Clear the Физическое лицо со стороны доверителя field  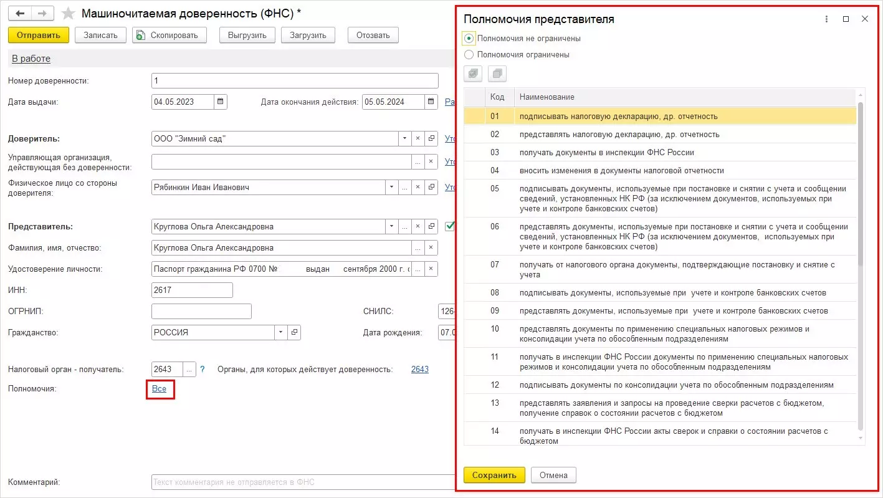pos(418,187)
